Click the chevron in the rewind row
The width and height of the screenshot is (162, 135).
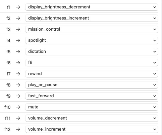pos(155,74)
